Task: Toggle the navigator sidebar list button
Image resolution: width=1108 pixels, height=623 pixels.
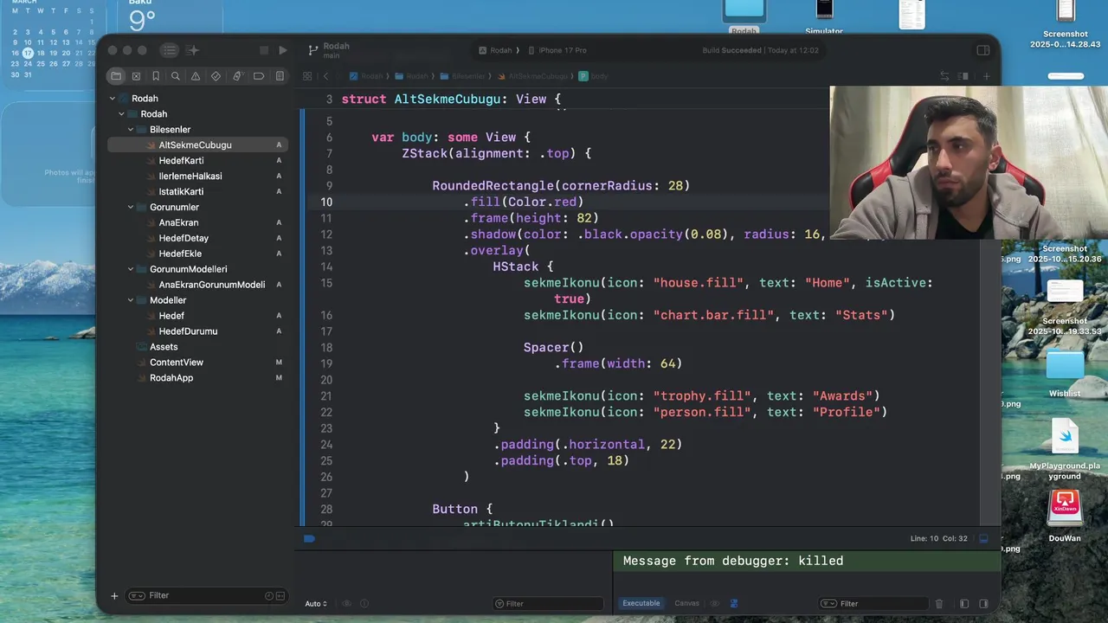Action: pos(170,50)
